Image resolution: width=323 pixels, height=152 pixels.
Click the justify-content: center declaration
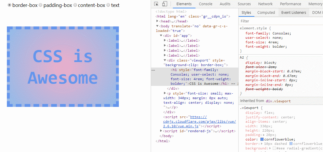coord(270,117)
